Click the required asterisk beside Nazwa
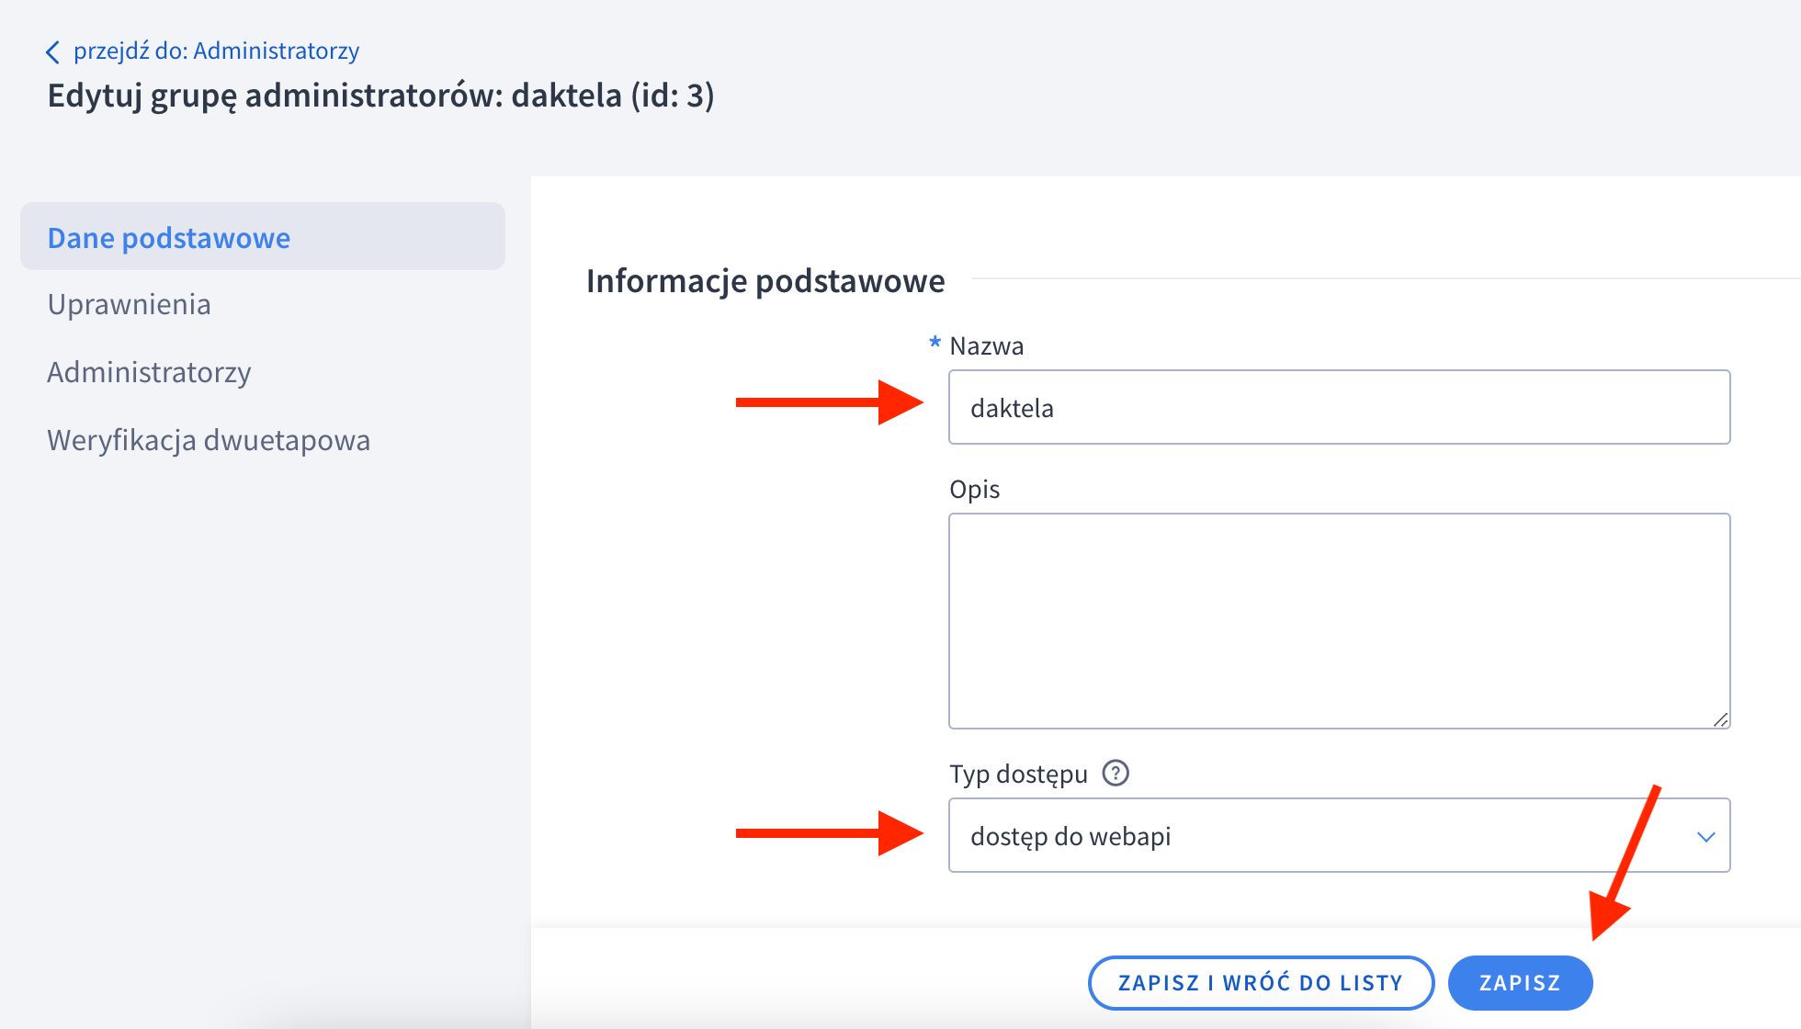The width and height of the screenshot is (1801, 1029). pos(934,345)
